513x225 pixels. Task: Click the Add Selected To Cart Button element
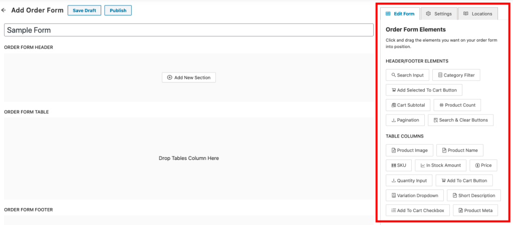[423, 90]
